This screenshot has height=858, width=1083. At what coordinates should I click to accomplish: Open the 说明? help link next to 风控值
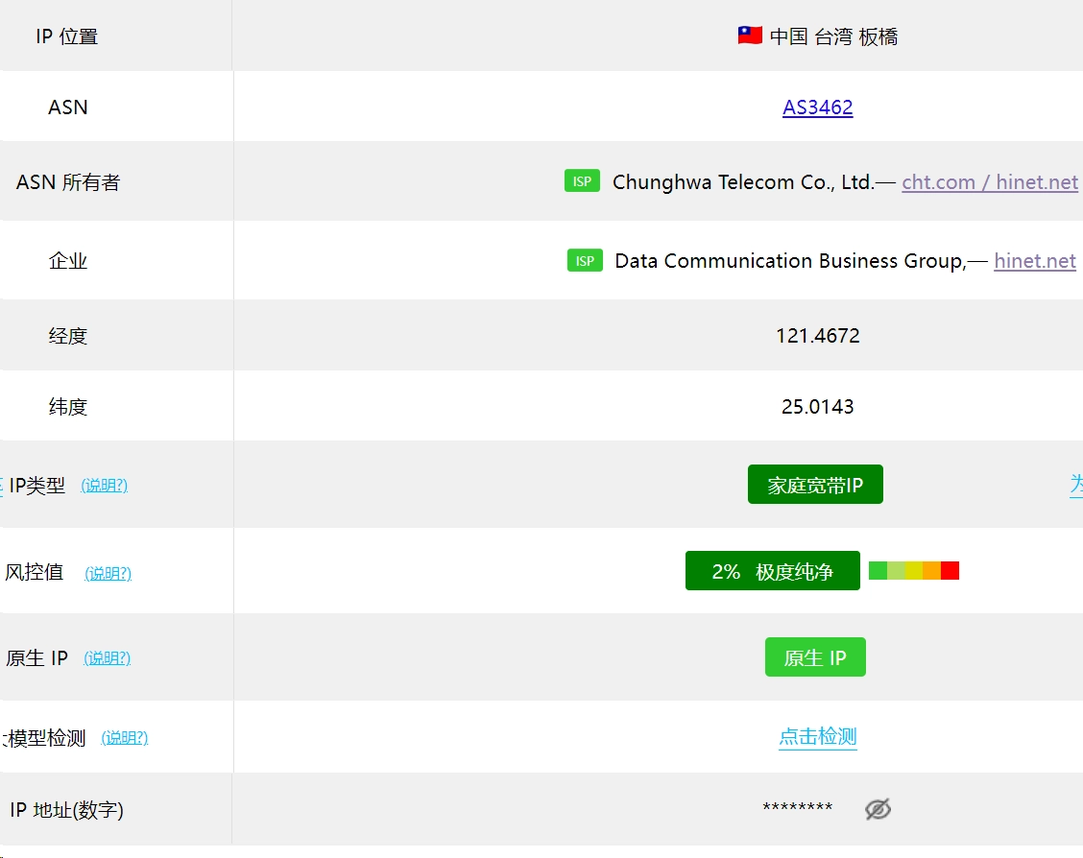point(108,574)
